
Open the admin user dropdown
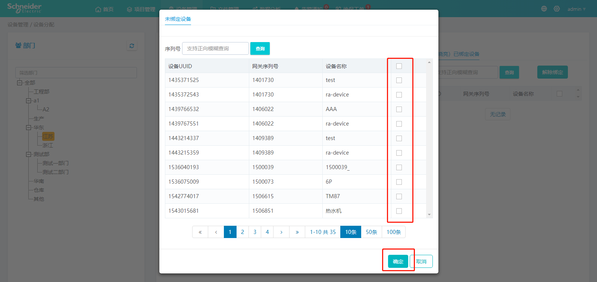[576, 9]
